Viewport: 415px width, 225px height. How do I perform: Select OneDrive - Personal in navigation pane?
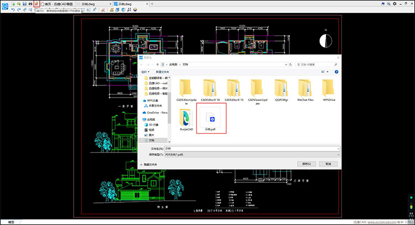155,113
